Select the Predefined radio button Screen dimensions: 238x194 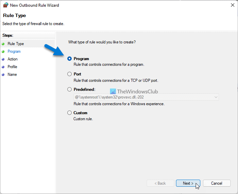[x=70, y=89]
